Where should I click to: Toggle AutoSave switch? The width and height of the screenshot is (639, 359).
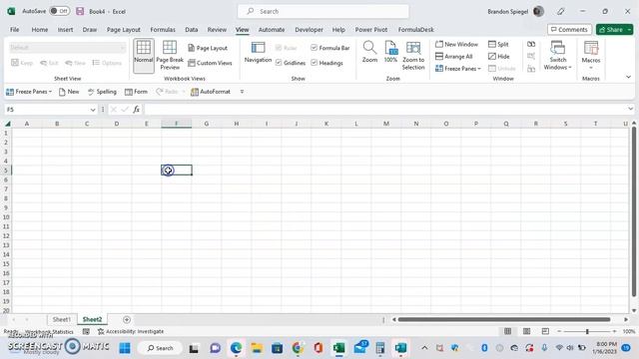(x=60, y=11)
